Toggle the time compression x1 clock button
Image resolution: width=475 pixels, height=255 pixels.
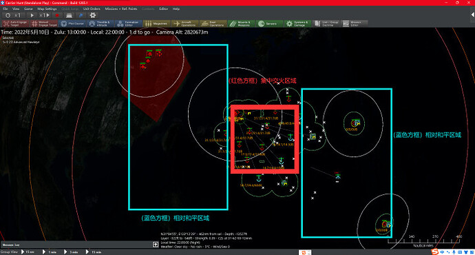pos(12,15)
